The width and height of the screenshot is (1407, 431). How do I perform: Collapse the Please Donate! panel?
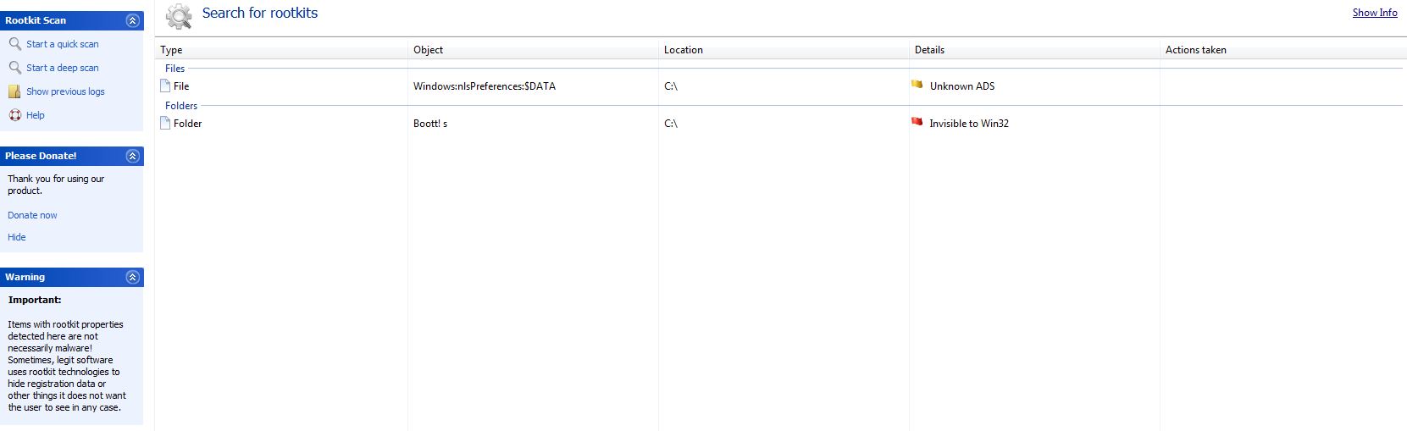click(x=132, y=156)
